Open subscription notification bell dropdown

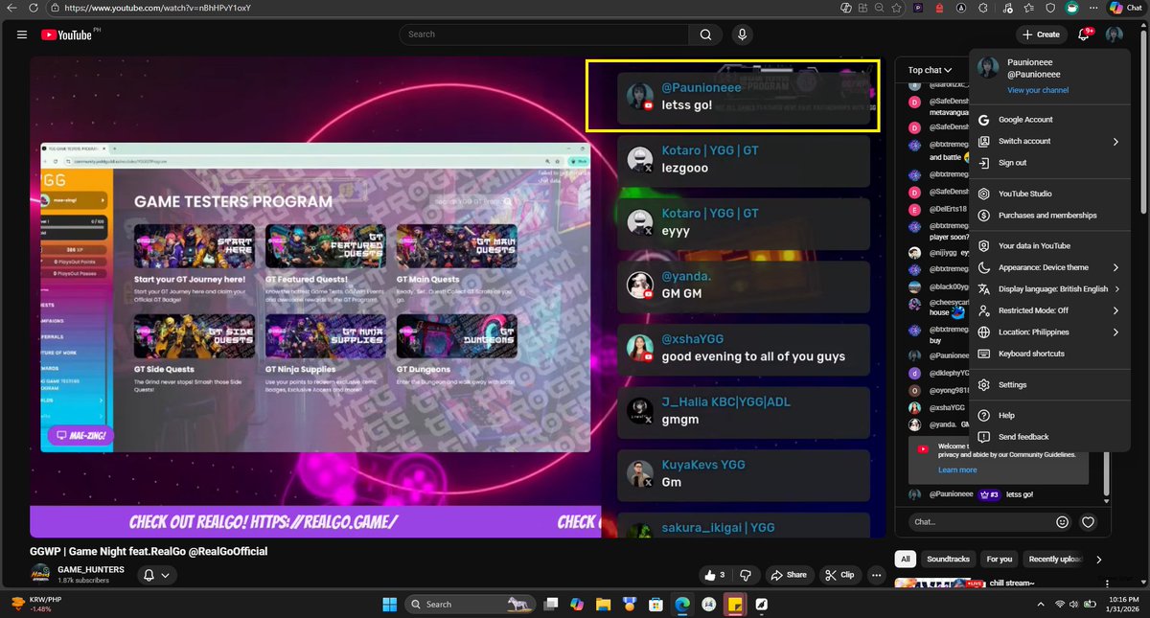156,575
